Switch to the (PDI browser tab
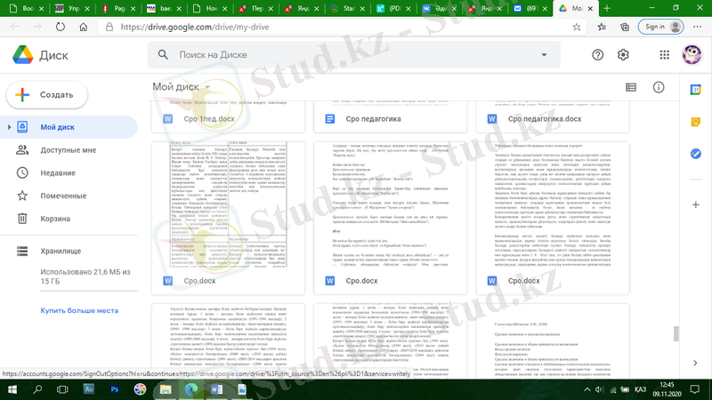Screen dimensions: 712x400 pos(392,8)
